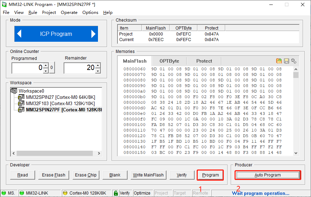Click Current MainFlash value 0x7EEC
The image size is (311, 197).
pos(156,40)
